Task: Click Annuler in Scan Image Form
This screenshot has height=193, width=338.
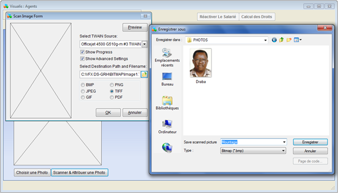Action: pos(135,112)
